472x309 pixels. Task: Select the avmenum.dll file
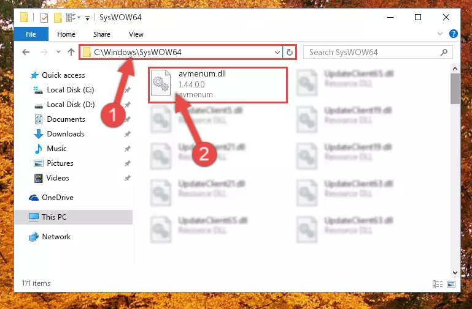point(218,85)
